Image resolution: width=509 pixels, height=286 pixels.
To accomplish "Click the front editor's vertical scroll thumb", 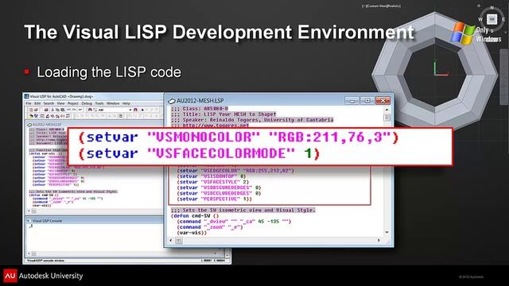I will (x=387, y=118).
